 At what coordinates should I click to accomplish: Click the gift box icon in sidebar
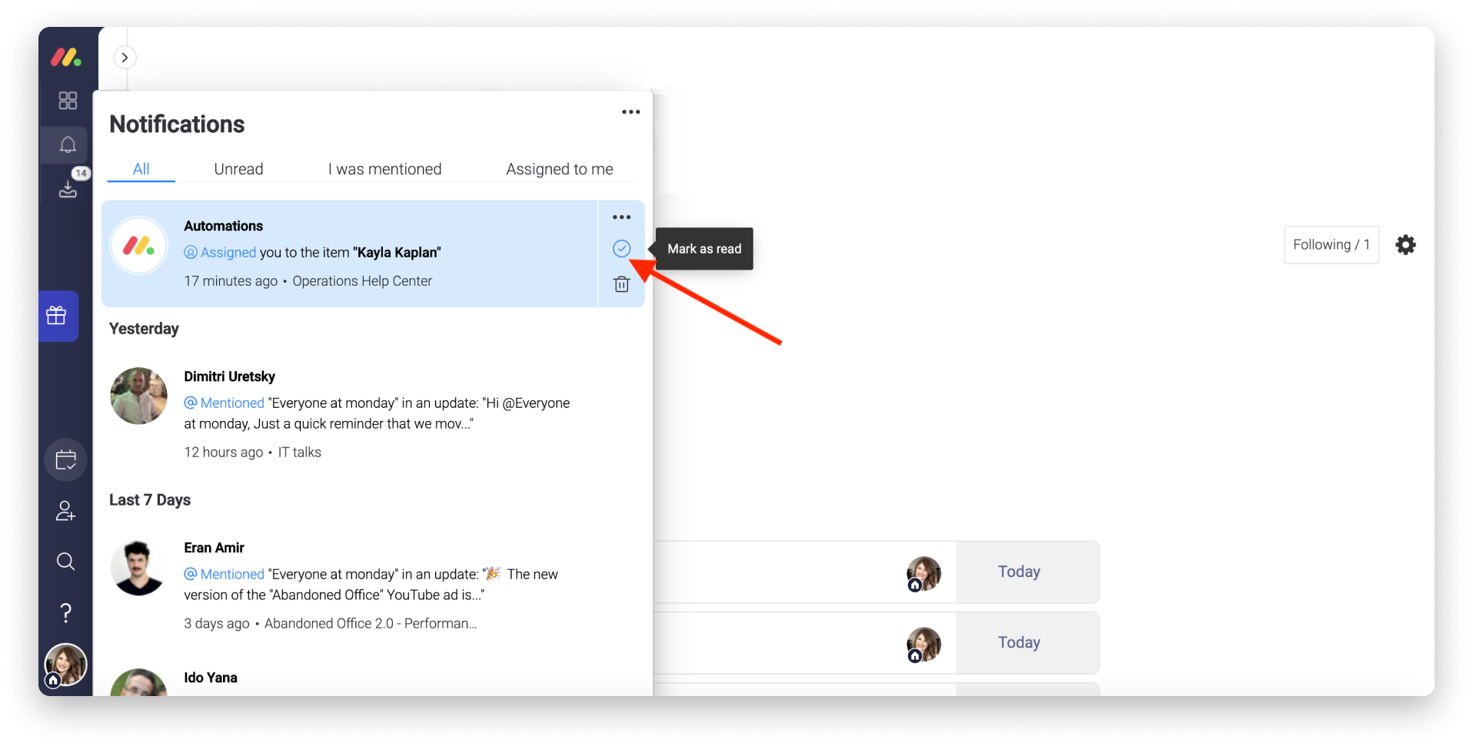[57, 316]
